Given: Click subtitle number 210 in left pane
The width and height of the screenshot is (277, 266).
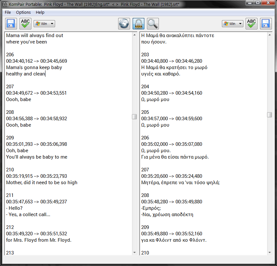Looking at the screenshot, I should coord(10,170).
